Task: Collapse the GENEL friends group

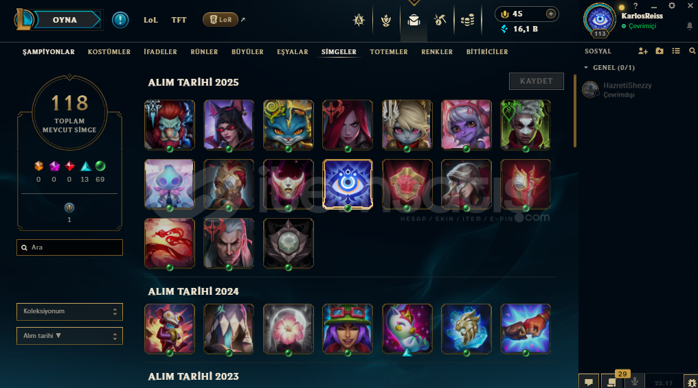Action: tap(586, 67)
